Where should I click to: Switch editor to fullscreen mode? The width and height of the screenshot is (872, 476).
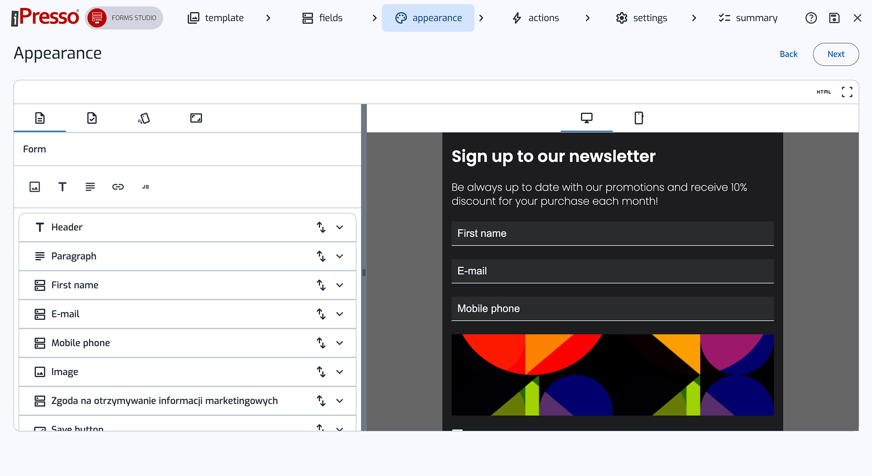pyautogui.click(x=847, y=92)
